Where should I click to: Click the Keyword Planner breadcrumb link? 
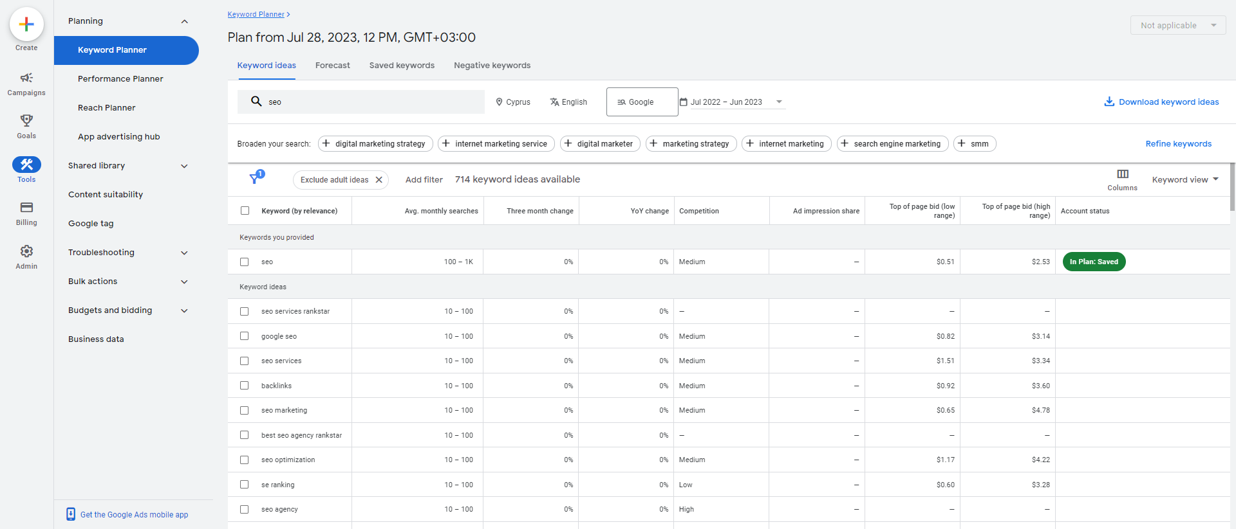coord(256,14)
